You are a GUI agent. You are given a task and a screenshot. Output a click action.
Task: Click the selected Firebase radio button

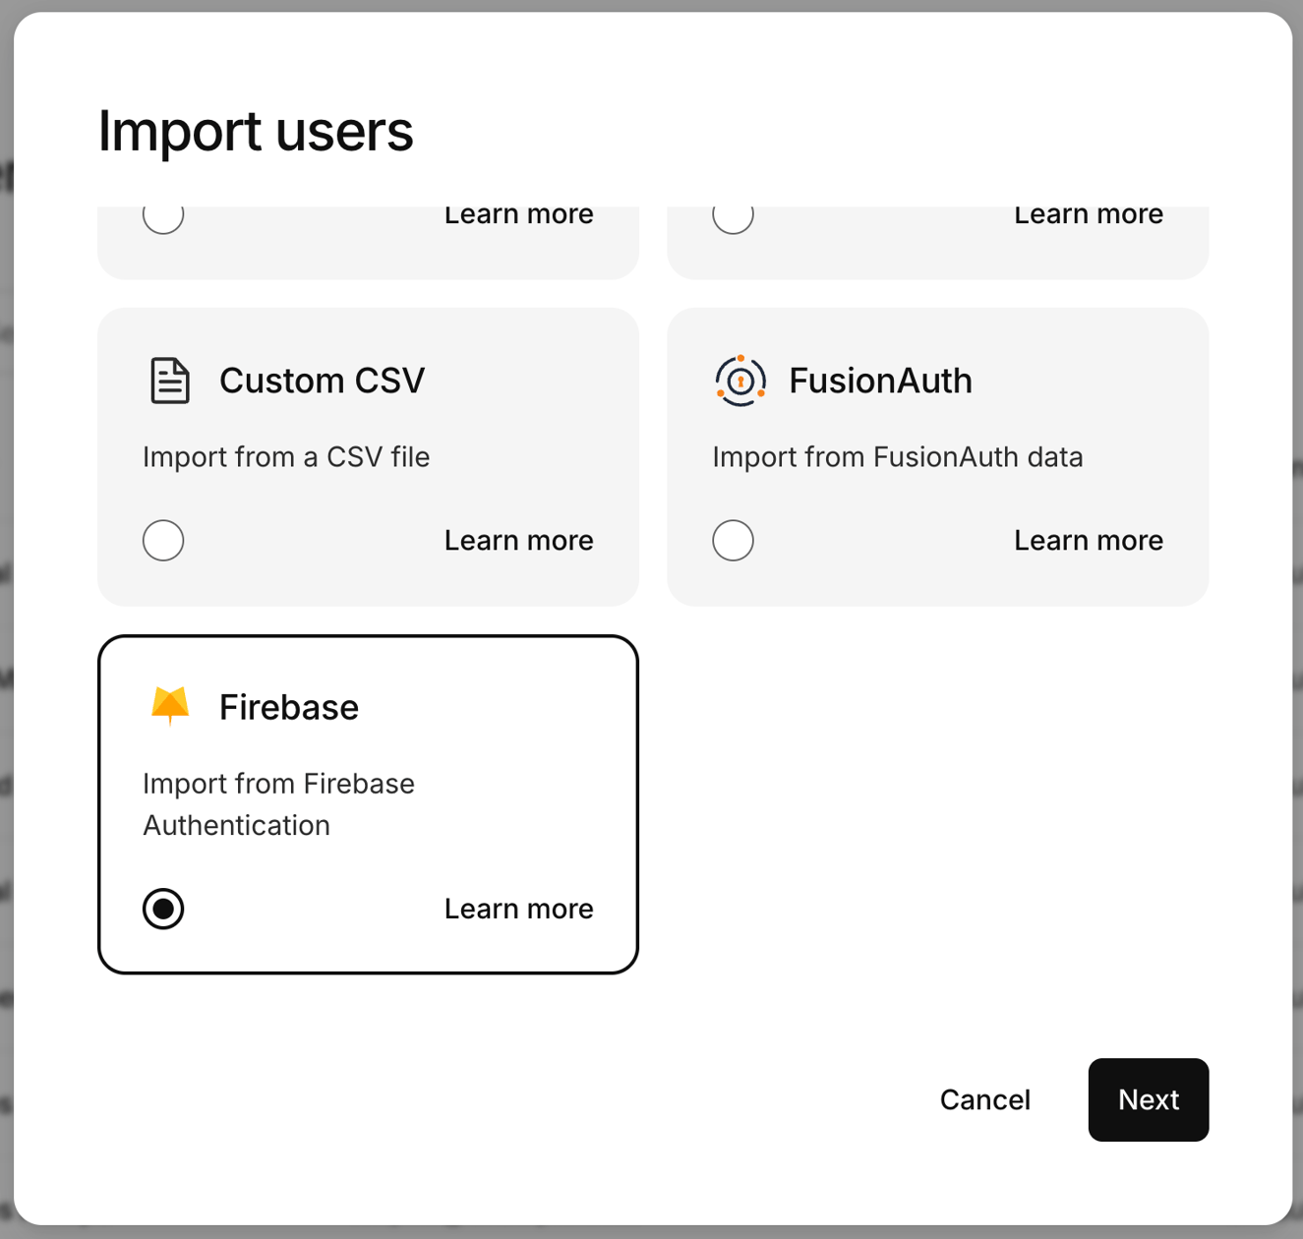tap(163, 909)
